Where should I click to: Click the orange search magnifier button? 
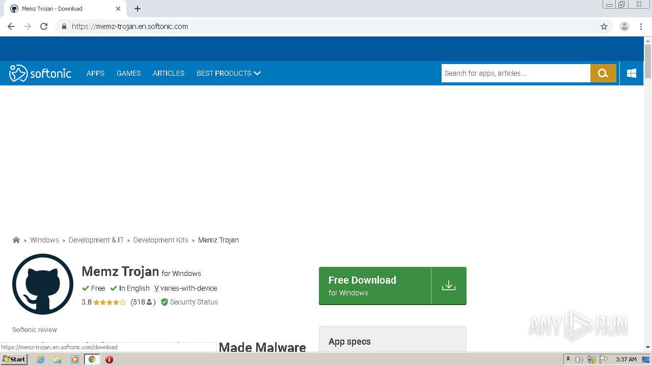click(603, 73)
